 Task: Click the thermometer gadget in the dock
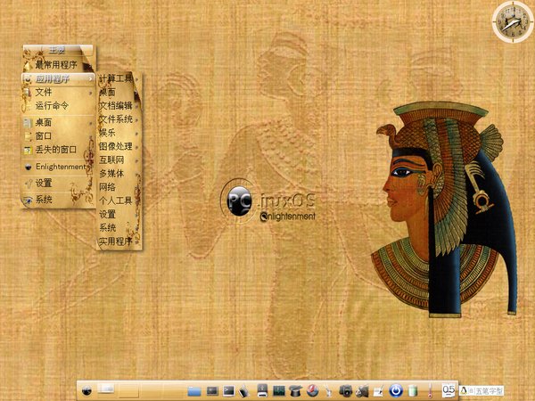(430, 390)
